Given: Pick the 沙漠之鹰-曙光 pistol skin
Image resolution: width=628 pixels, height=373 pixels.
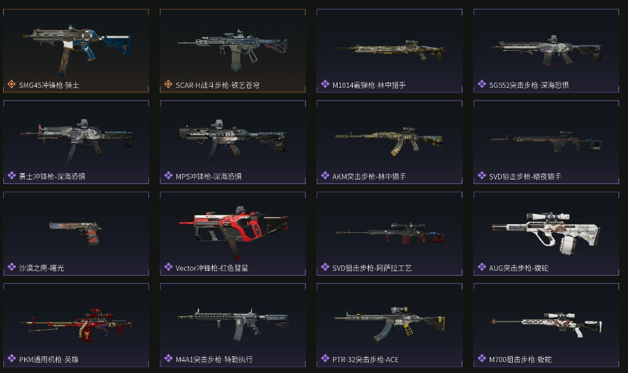Looking at the screenshot, I should pos(76,234).
